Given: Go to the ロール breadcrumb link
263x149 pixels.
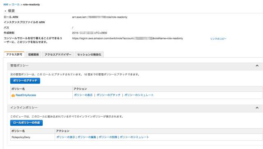Looking at the screenshot, I should coord(16,5).
